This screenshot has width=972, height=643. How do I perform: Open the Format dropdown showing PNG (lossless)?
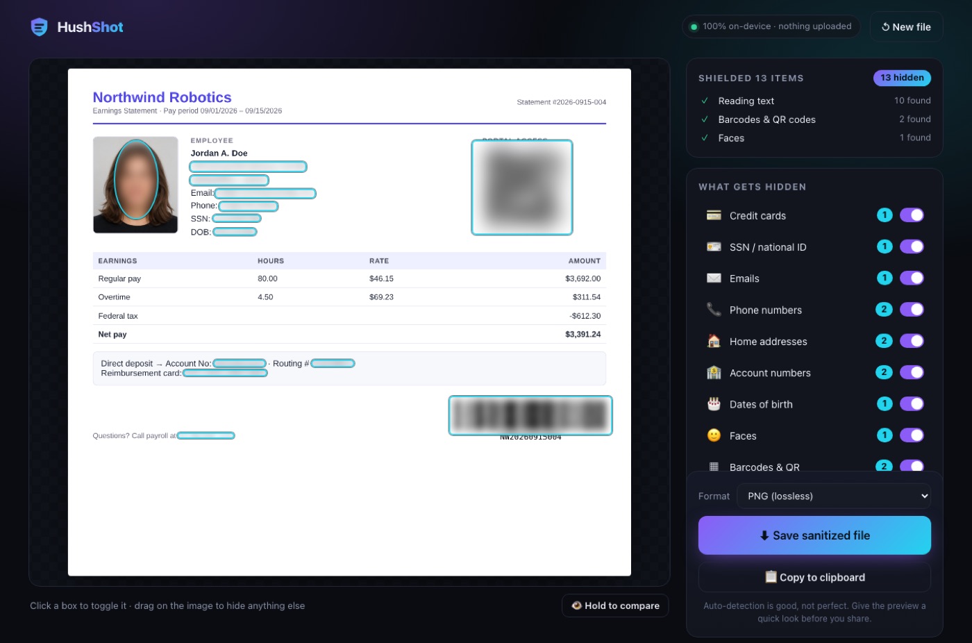pos(834,496)
